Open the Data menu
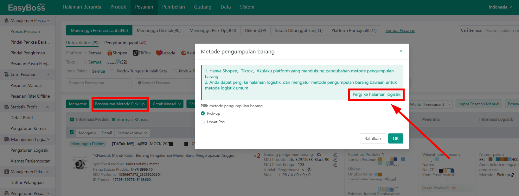Viewport: 519px width, 196px height. point(226,7)
